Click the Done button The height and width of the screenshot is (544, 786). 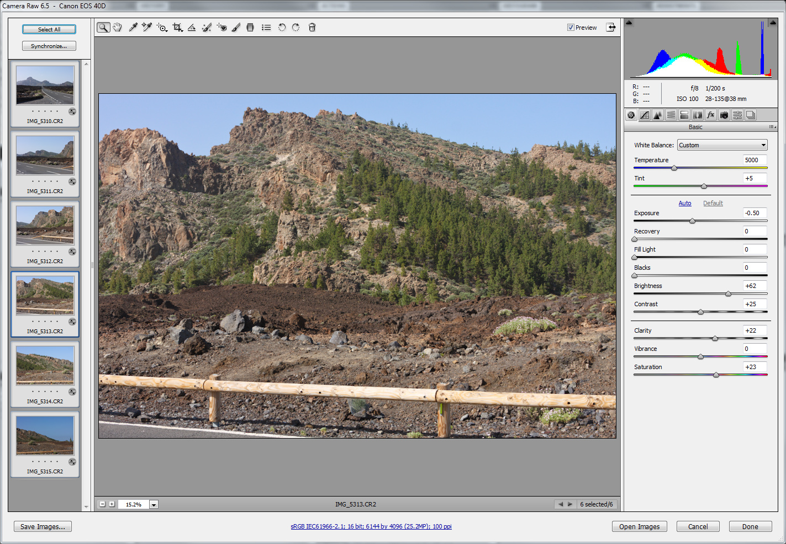tap(750, 527)
